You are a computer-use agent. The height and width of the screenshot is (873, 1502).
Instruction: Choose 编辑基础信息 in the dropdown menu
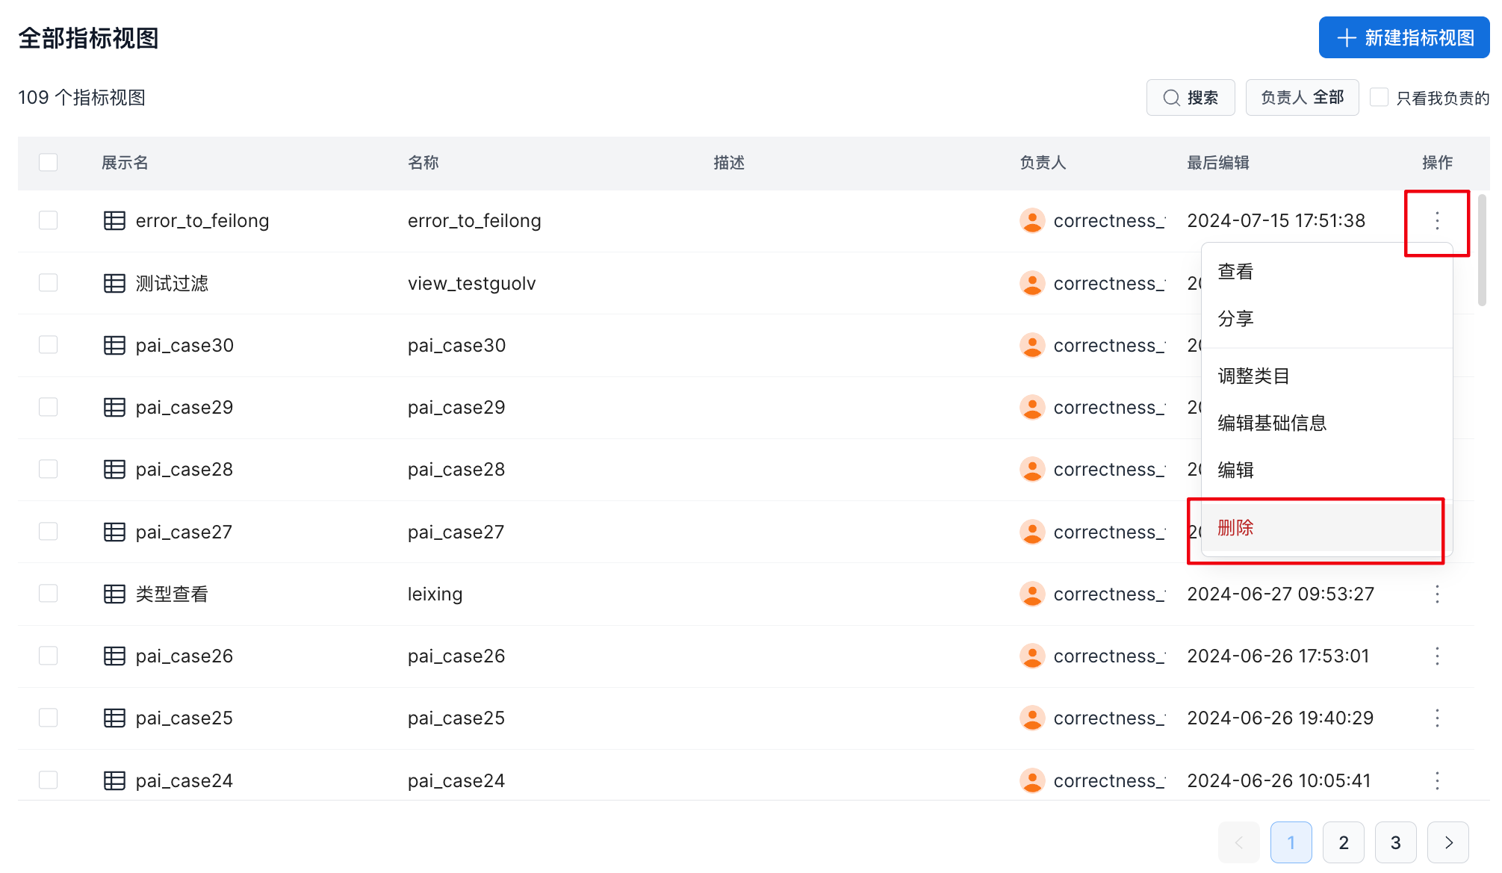click(1271, 423)
